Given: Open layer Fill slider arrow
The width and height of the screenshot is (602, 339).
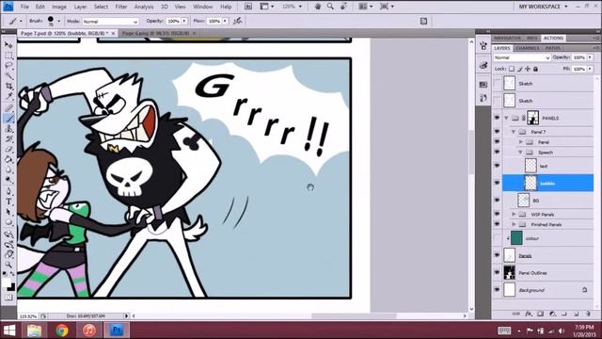Looking at the screenshot, I should [590, 69].
